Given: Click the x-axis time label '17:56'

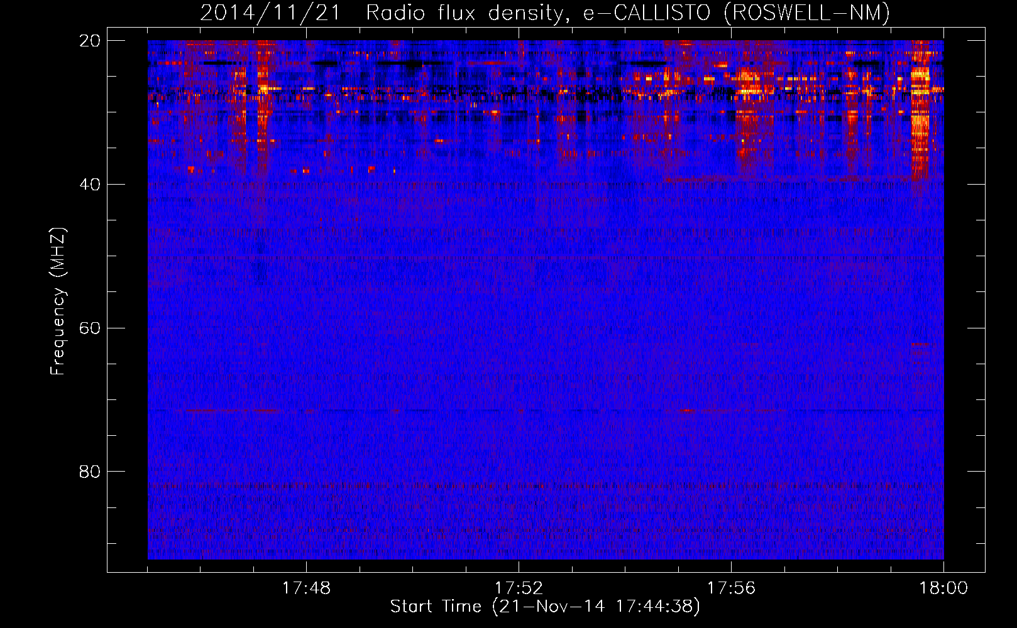Looking at the screenshot, I should (x=731, y=588).
